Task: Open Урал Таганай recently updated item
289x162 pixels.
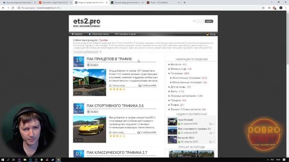Action: coord(186,120)
